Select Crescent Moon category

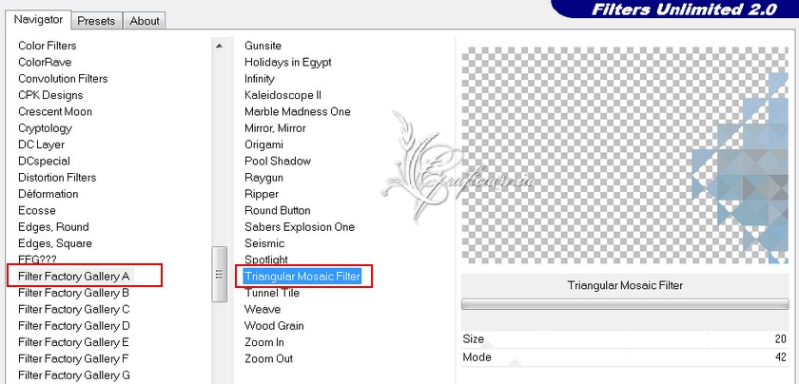tap(55, 111)
